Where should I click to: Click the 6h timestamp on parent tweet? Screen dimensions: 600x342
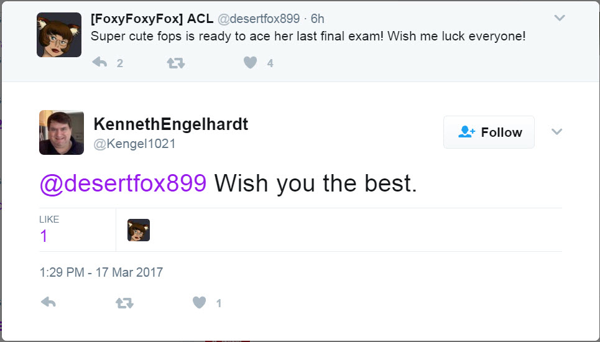pyautogui.click(x=317, y=19)
